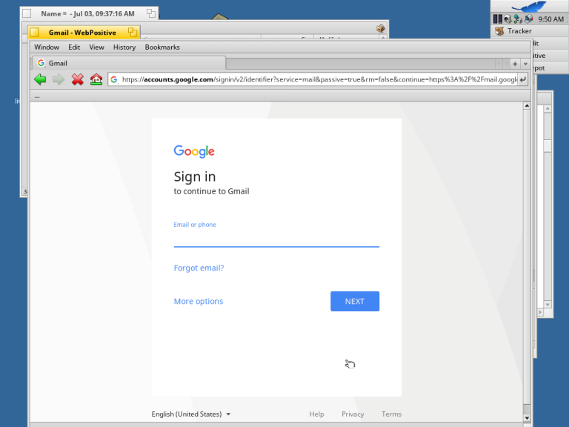Open the Window menu
The width and height of the screenshot is (569, 427).
pos(47,47)
